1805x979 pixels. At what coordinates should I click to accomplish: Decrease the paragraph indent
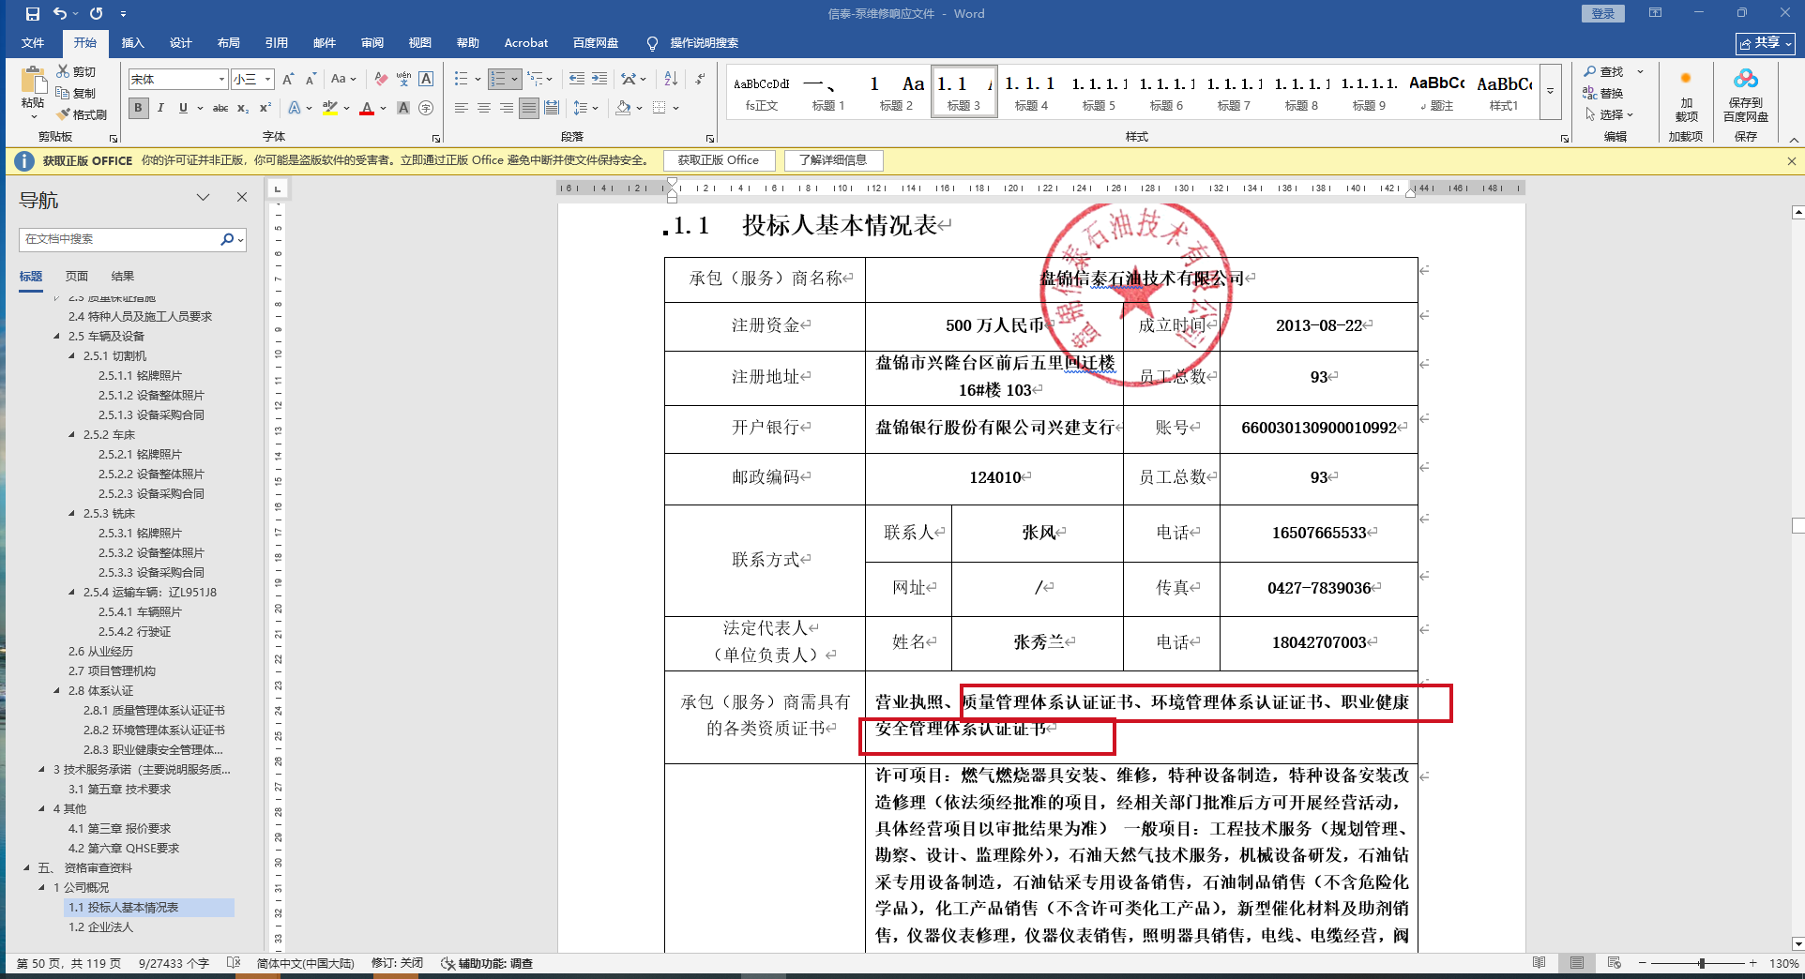click(576, 80)
